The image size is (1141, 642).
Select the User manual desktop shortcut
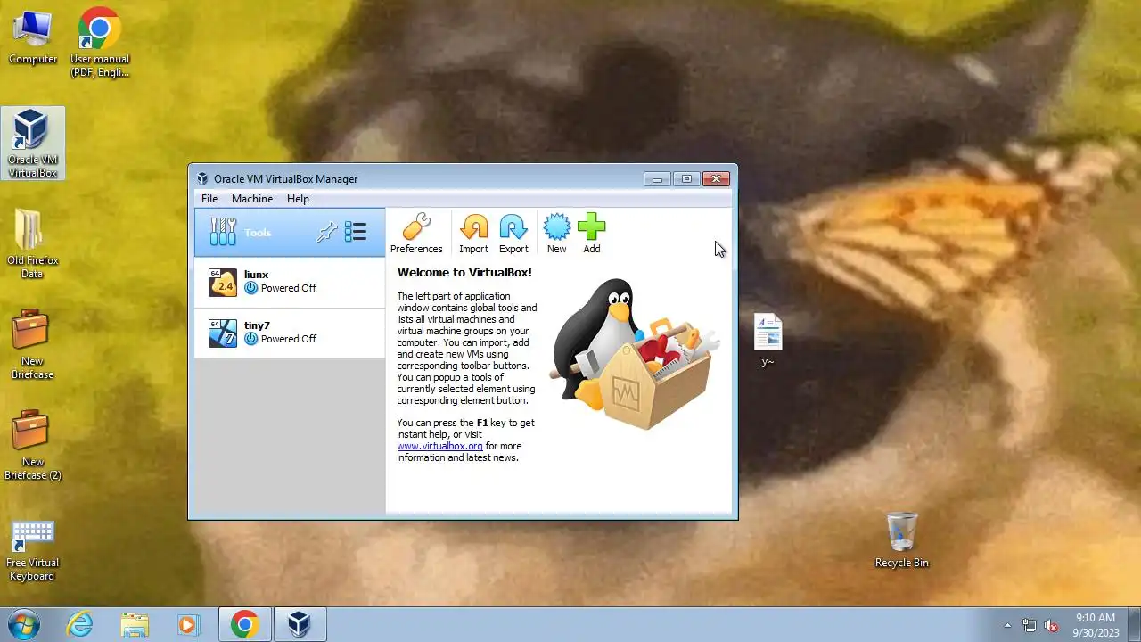pos(100,42)
